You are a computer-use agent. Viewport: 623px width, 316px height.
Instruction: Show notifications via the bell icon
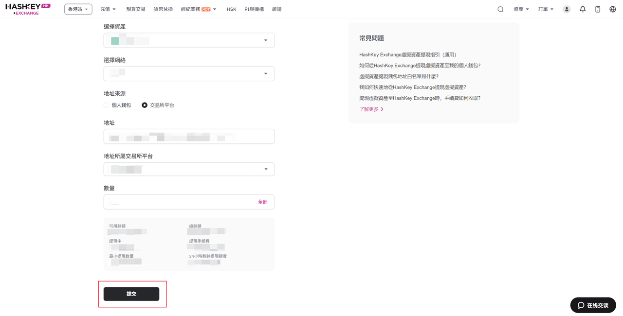coord(583,9)
